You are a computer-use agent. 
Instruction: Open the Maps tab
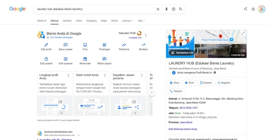click(104, 21)
